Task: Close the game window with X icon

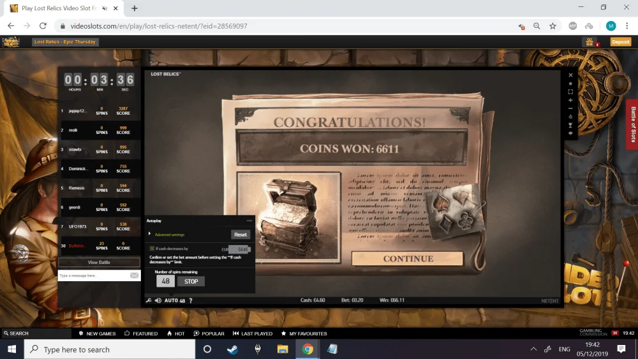Action: [570, 75]
